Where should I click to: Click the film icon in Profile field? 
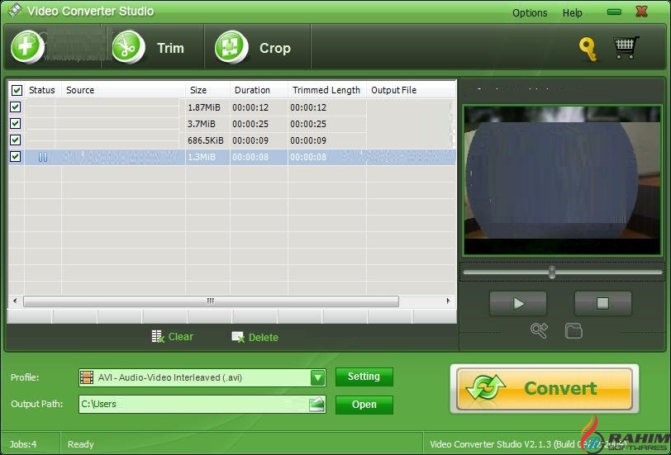click(x=87, y=377)
